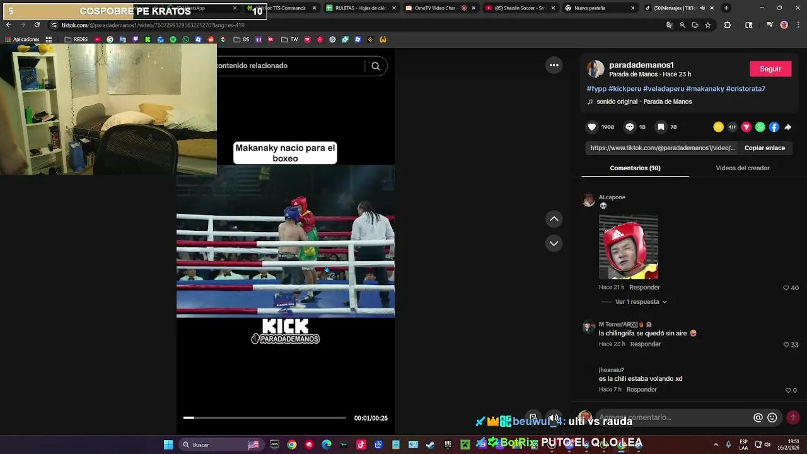
Task: Switch to RULETAS spreadsheet browser tab
Action: [x=361, y=8]
